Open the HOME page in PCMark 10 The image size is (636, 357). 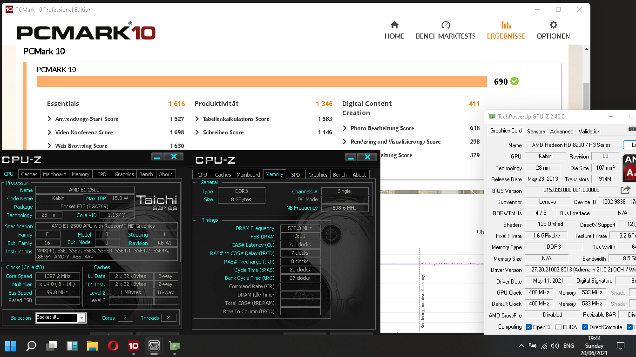coord(394,31)
